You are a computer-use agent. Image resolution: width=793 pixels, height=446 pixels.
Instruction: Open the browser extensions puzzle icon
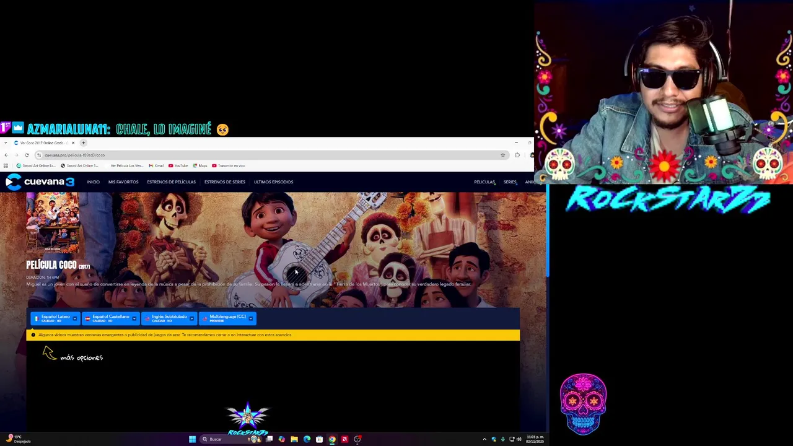[x=517, y=155]
